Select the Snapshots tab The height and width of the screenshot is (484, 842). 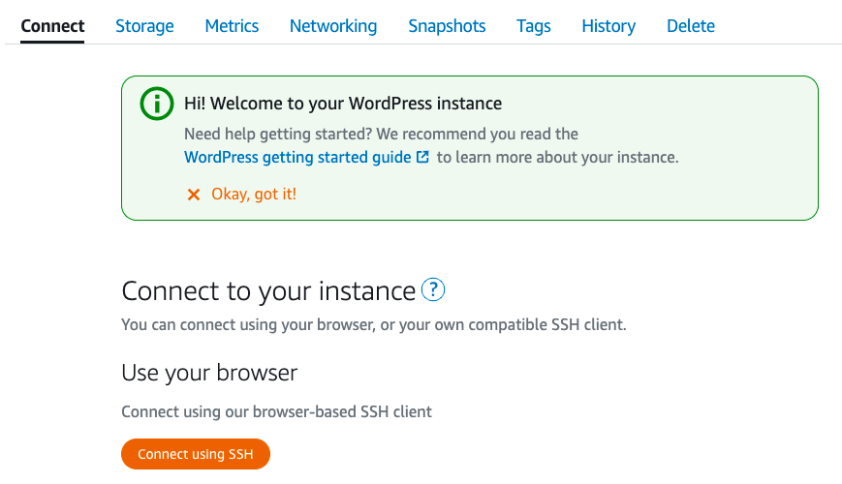click(x=447, y=26)
